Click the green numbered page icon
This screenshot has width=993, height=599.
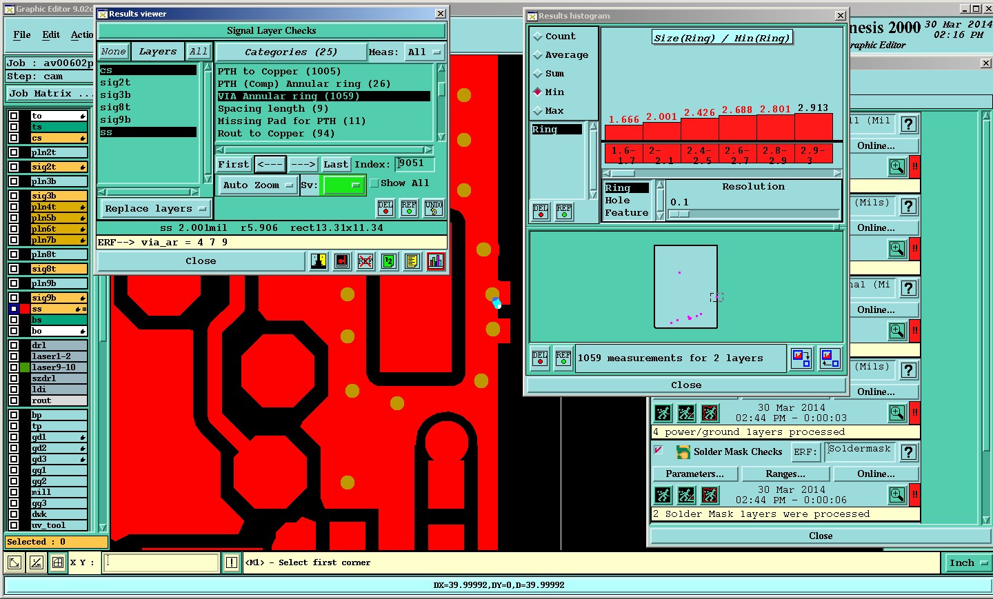(x=389, y=261)
